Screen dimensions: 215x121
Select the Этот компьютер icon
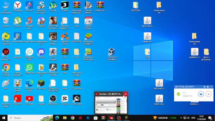pyautogui.click(x=6, y=8)
